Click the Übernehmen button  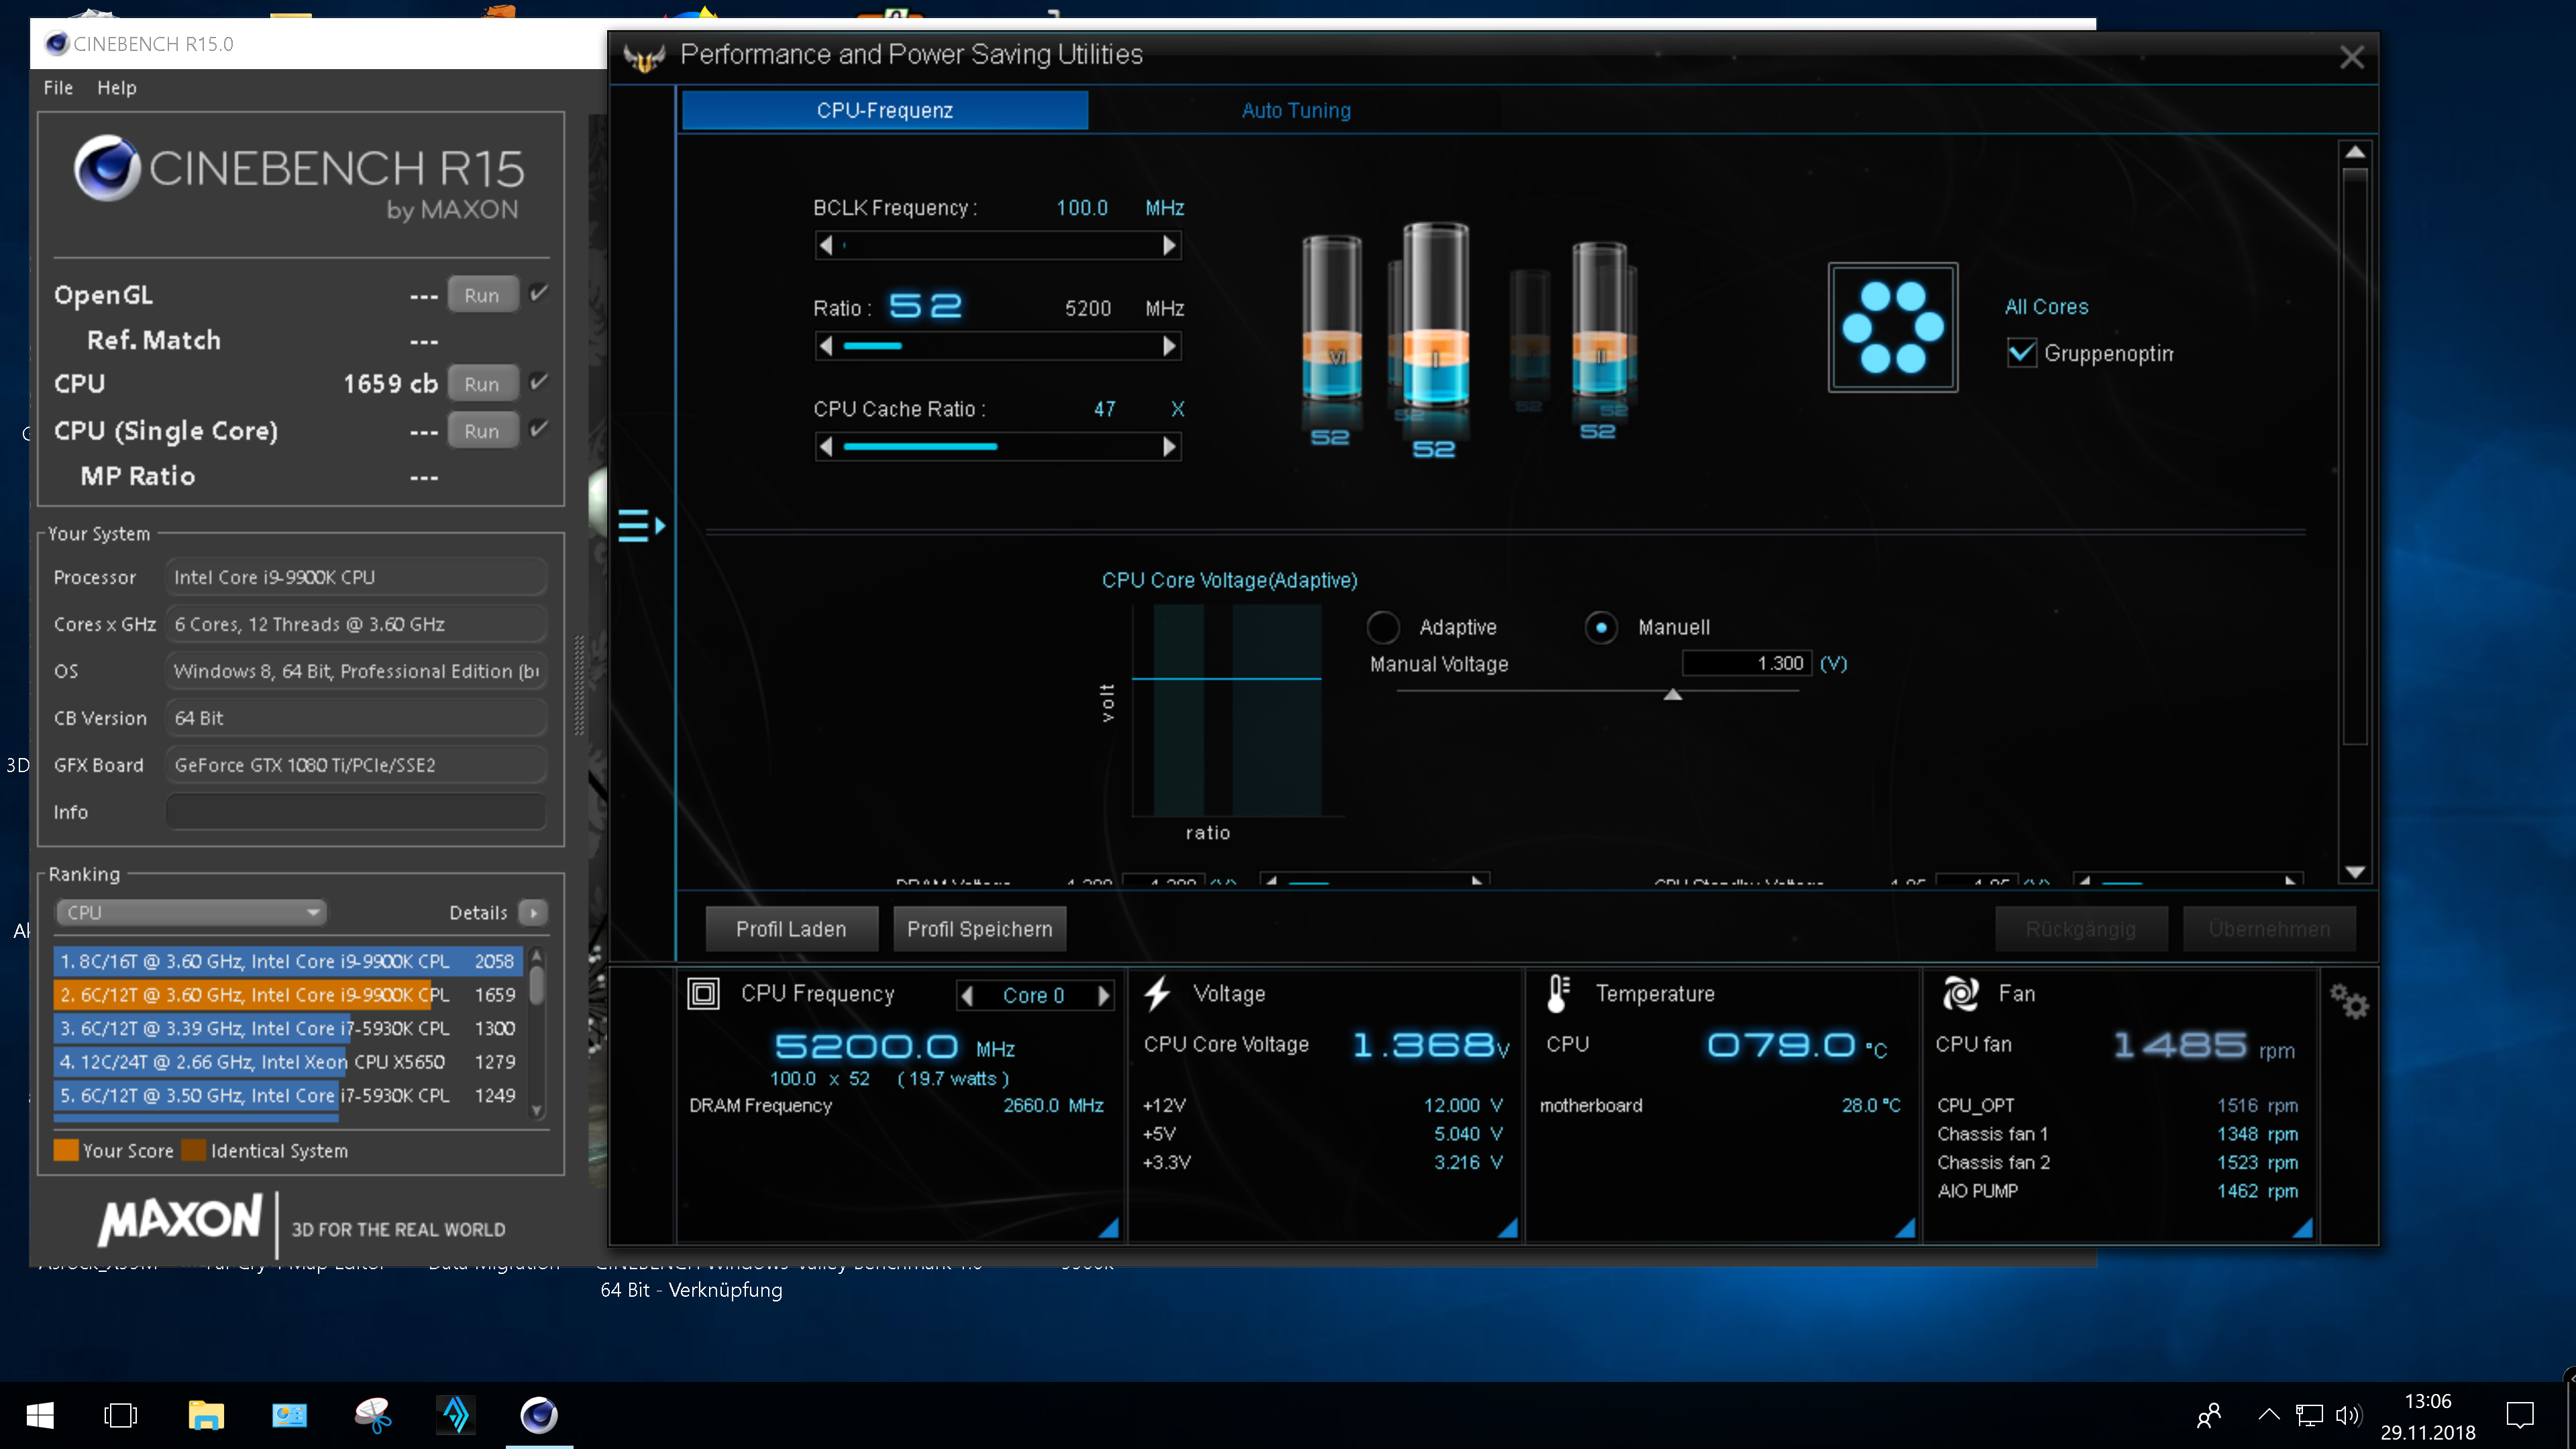2268,929
